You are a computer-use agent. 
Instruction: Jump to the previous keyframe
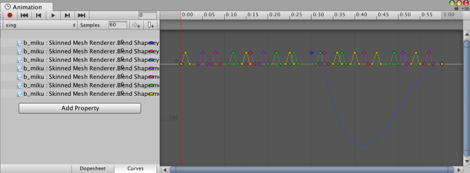click(39, 15)
